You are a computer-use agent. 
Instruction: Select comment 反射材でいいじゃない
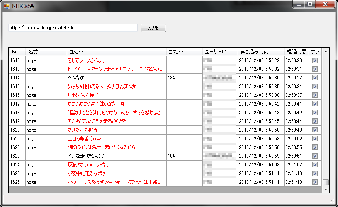point(89,165)
